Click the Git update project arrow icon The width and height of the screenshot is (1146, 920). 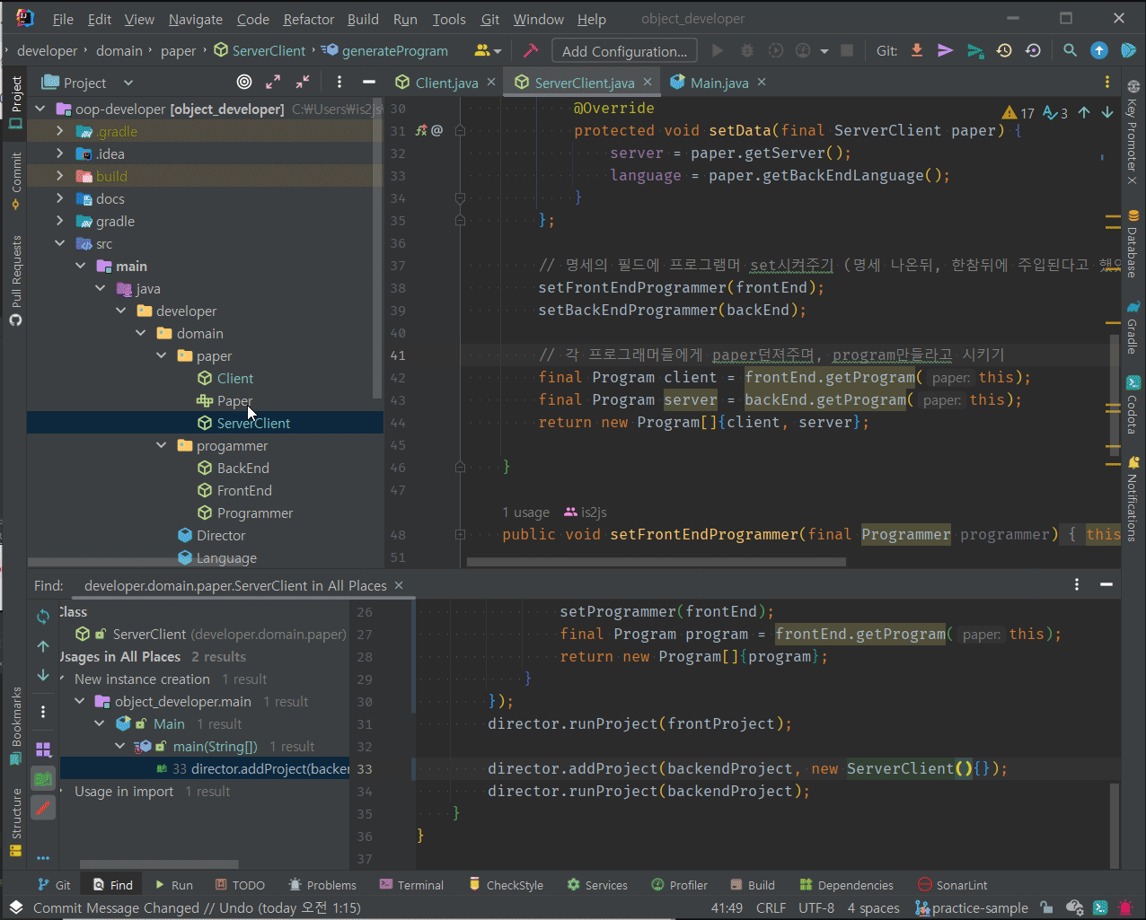point(917,50)
